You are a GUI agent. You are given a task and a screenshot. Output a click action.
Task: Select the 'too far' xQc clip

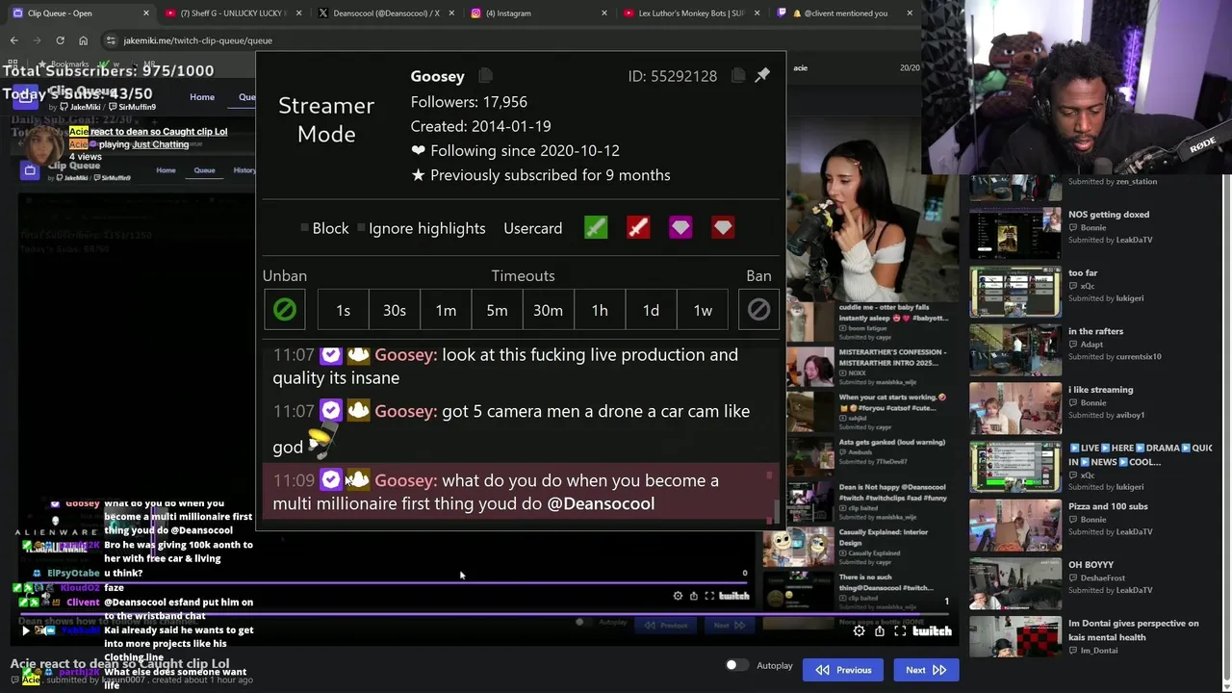tap(1014, 291)
